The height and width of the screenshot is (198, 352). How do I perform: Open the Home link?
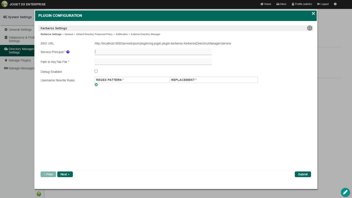point(266,4)
